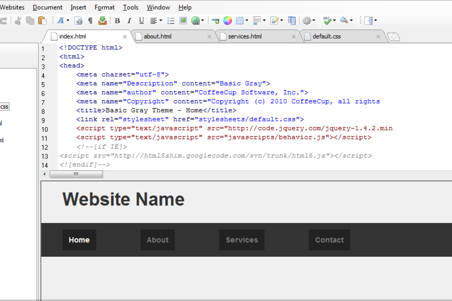Toggle italic formatting
452x301 pixels.
pos(129,20)
